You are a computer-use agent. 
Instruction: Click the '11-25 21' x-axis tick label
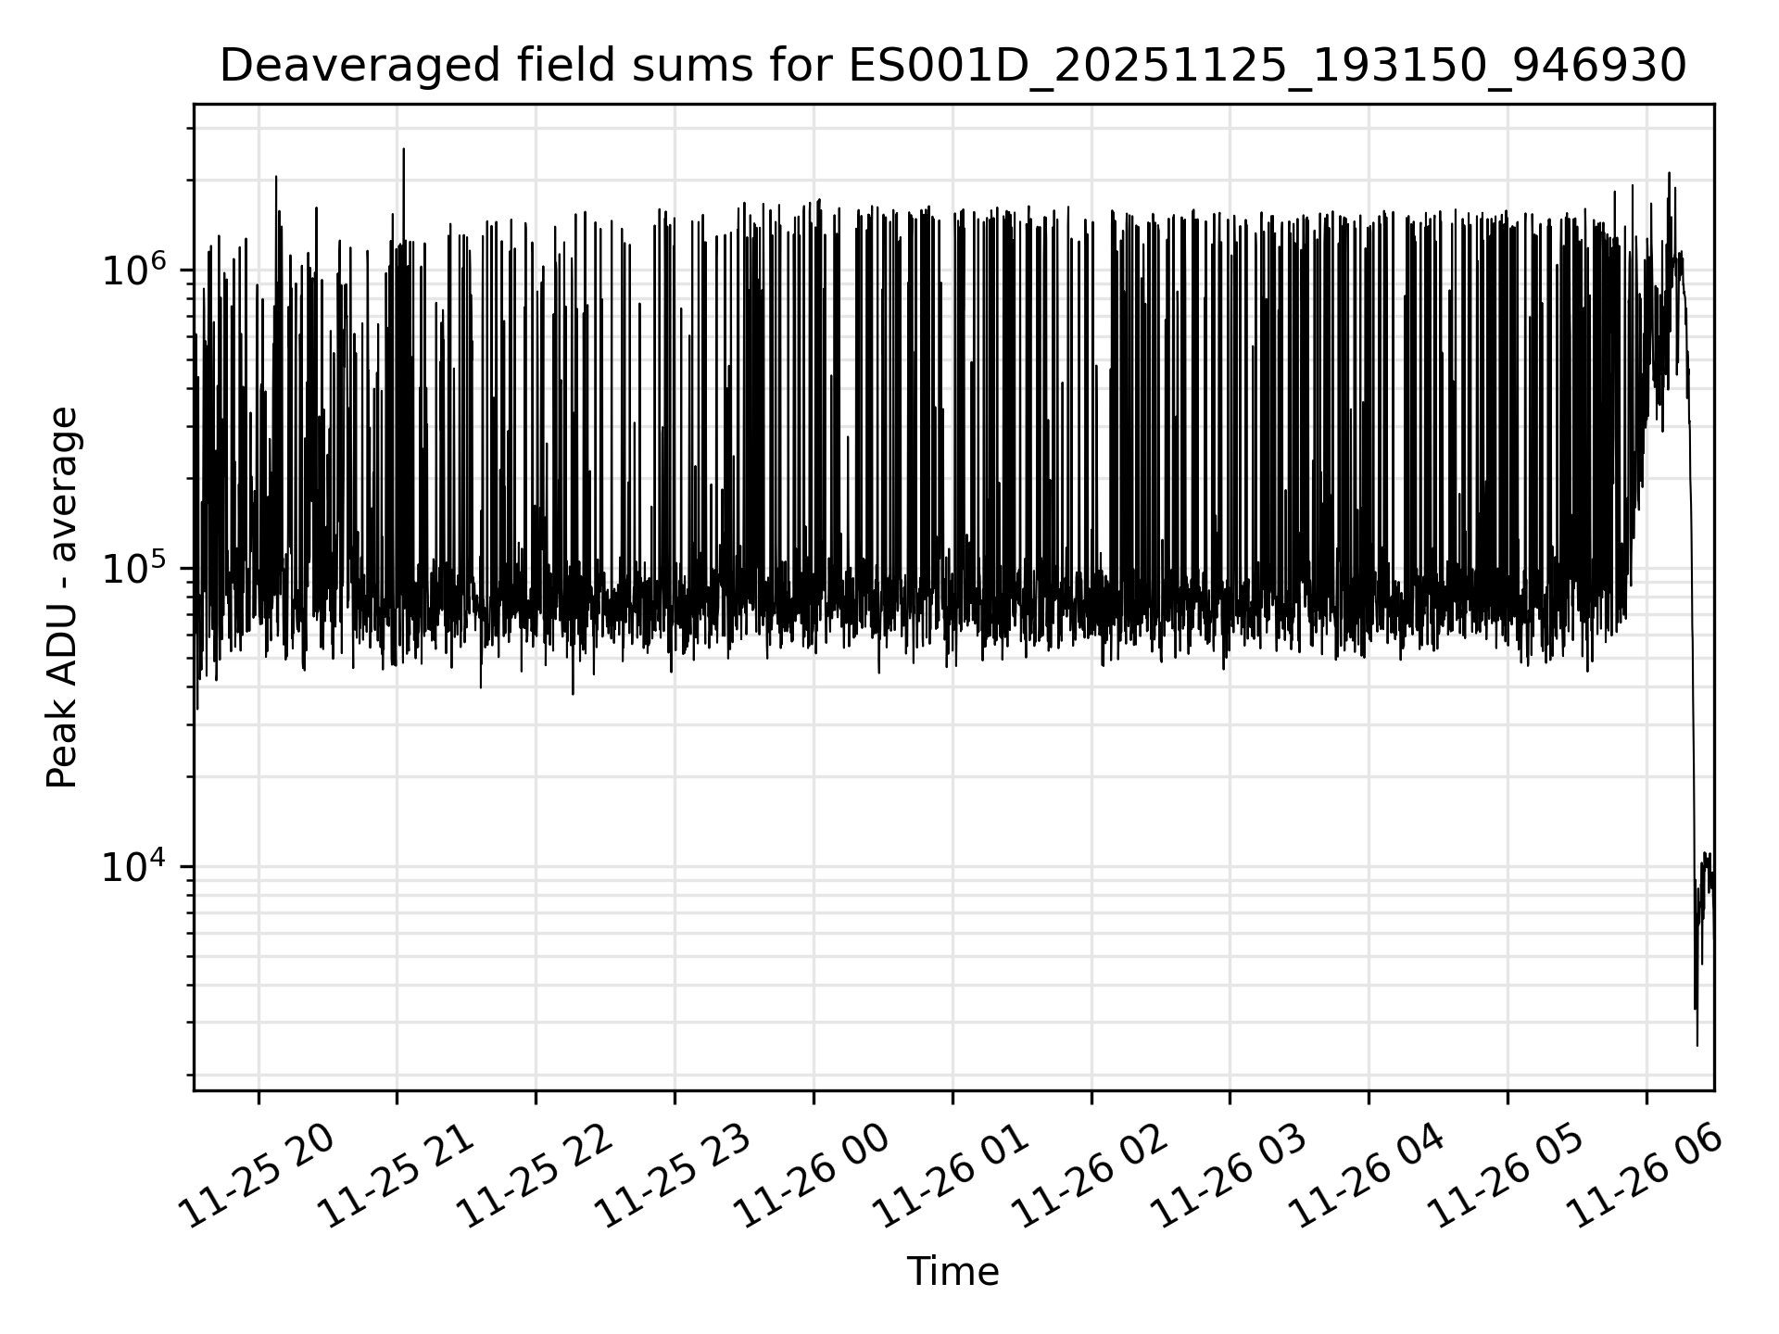396,1177
